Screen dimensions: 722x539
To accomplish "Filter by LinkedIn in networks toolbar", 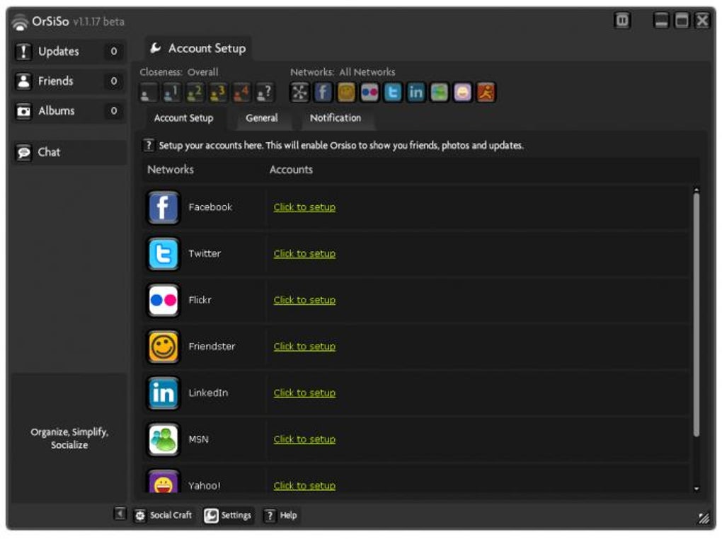I will click(416, 93).
